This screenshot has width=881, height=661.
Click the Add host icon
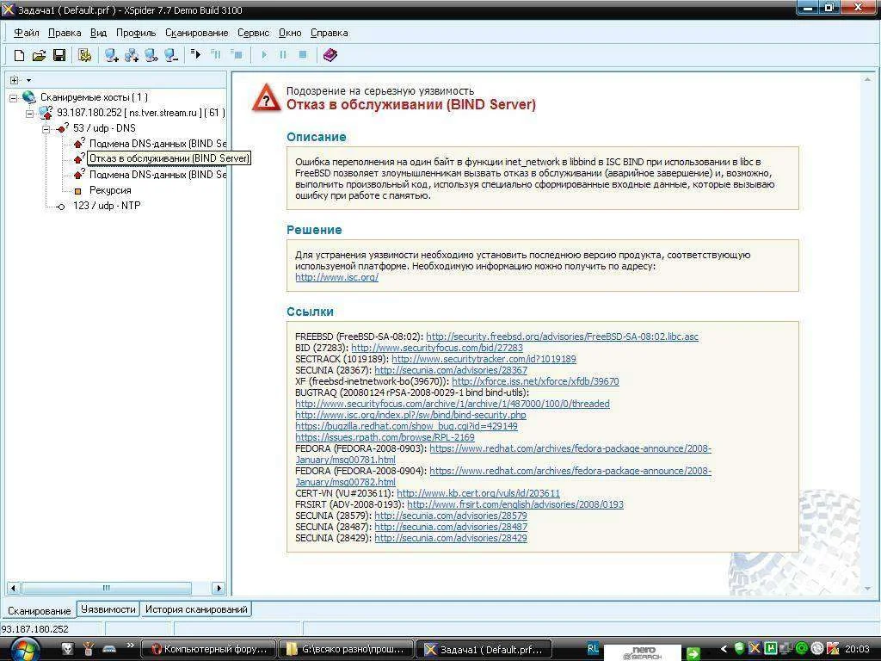point(111,55)
